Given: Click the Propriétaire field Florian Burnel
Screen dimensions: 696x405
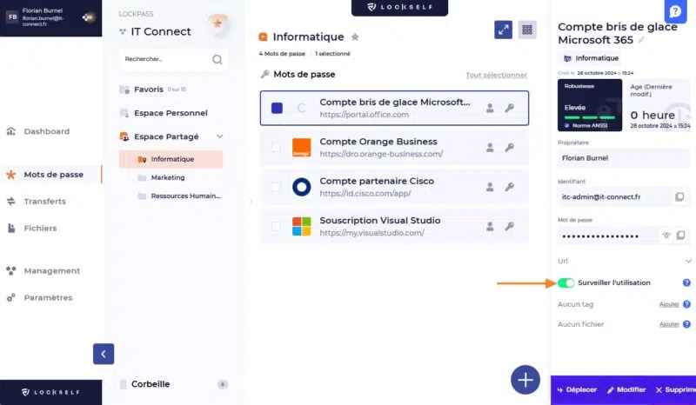Looking at the screenshot, I should (x=624, y=158).
